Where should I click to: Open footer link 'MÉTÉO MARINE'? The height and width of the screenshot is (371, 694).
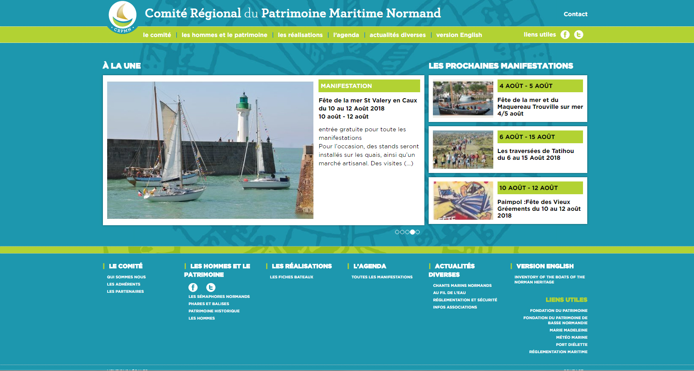(572, 337)
